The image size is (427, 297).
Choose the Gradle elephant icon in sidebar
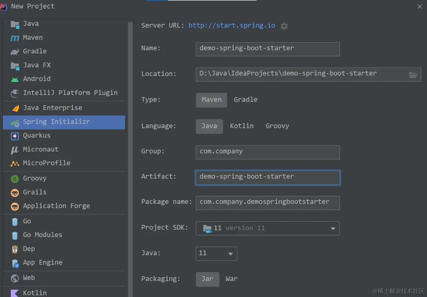[x=15, y=52]
